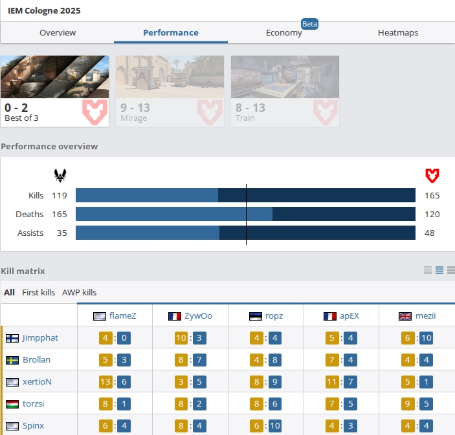Select the Train 8-13 map card

coord(285,91)
